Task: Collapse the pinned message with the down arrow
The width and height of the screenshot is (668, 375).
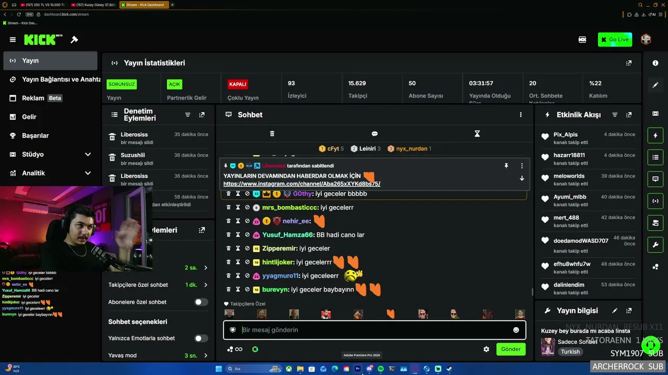Action: [521, 178]
